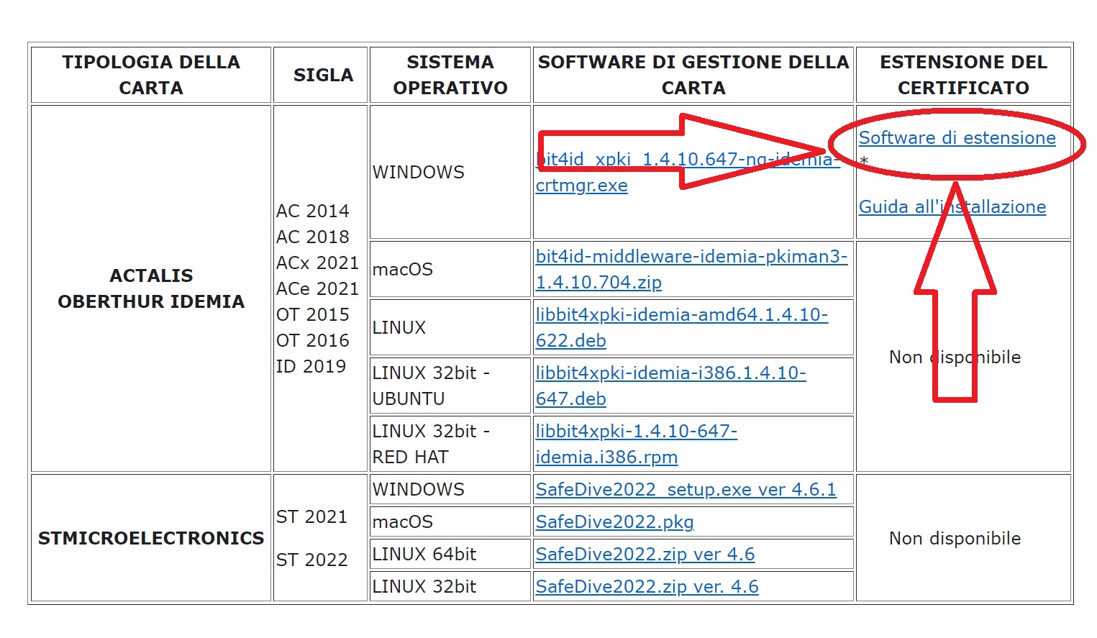Screen dimensions: 1097x638
Task: Click the TIPOLOGIA DELLA CARTA column header
Action: point(151,75)
